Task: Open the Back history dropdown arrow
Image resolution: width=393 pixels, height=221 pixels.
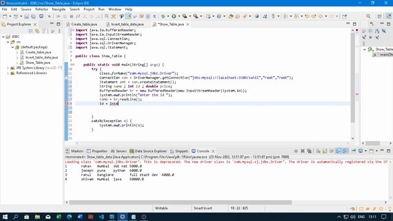Action: point(326,17)
